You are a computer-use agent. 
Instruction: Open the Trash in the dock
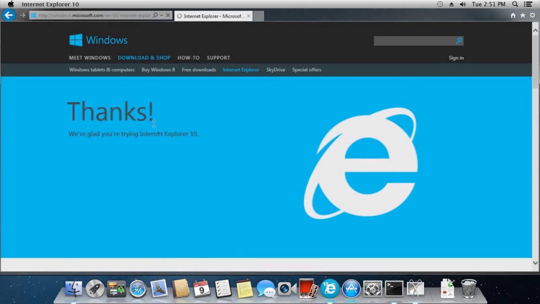tap(468, 289)
